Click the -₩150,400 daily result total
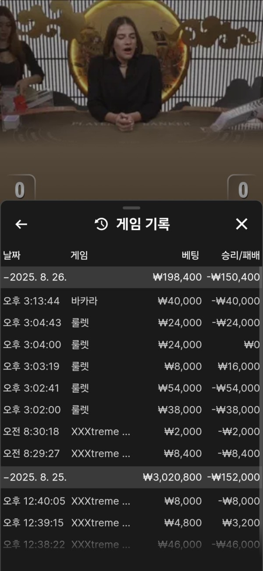Image resolution: width=263 pixels, height=571 pixels. pos(233,277)
